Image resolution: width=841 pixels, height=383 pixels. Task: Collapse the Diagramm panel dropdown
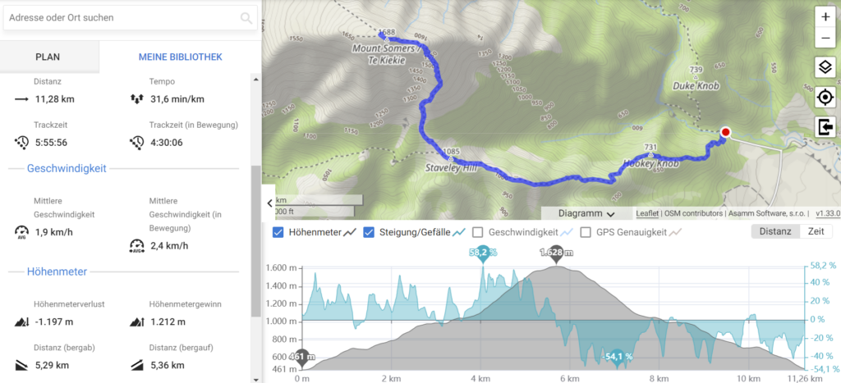tap(586, 213)
